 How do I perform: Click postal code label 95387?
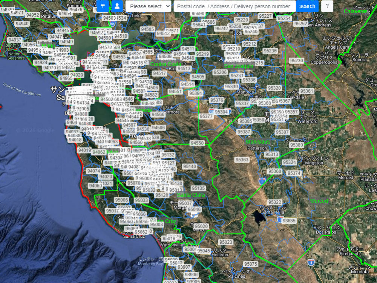coord(244,132)
